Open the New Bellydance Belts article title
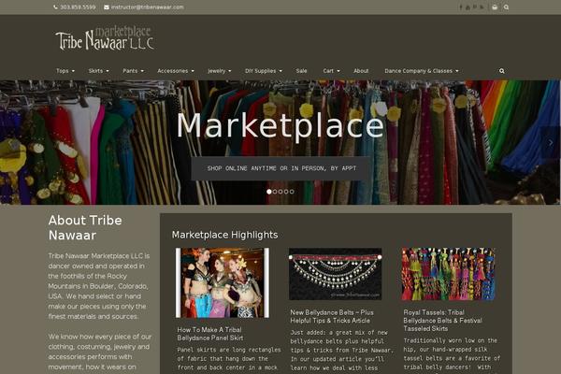 332,316
